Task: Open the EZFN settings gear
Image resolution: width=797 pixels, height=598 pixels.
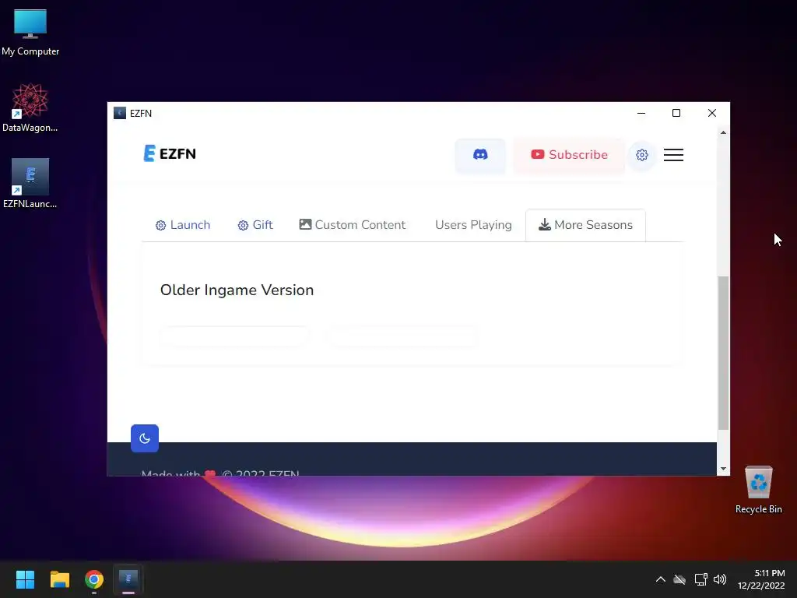Action: tap(642, 155)
